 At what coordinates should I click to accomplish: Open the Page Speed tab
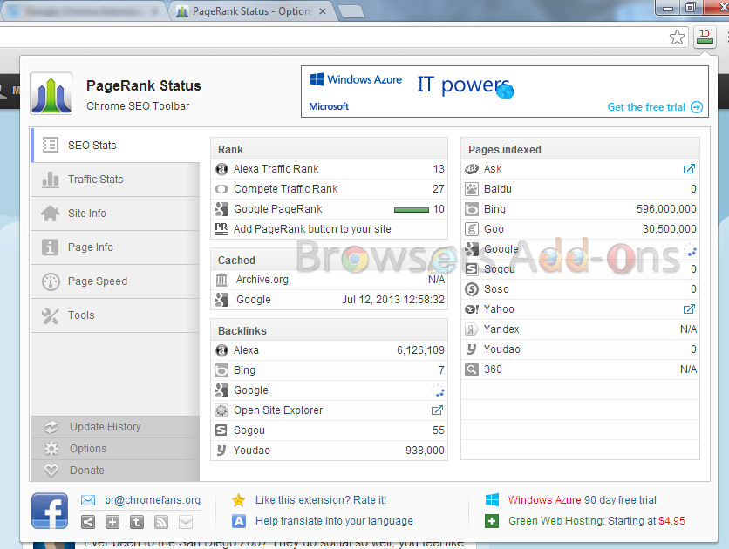[115, 281]
